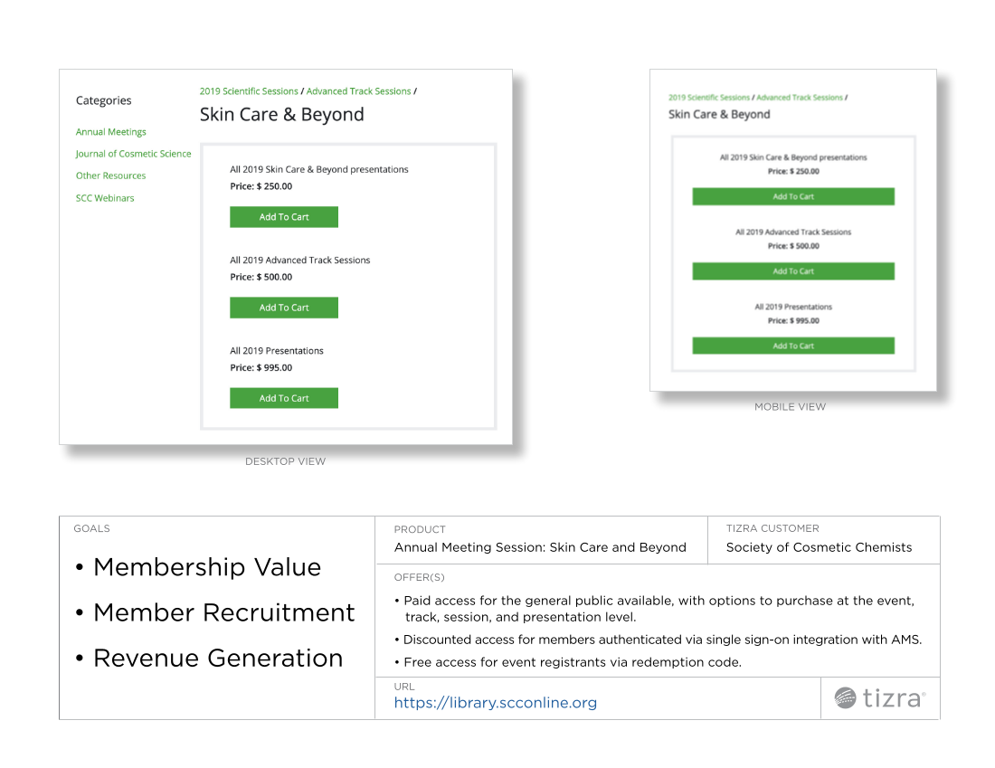Select the Other Resources category link
The width and height of the screenshot is (995, 768).
point(110,175)
